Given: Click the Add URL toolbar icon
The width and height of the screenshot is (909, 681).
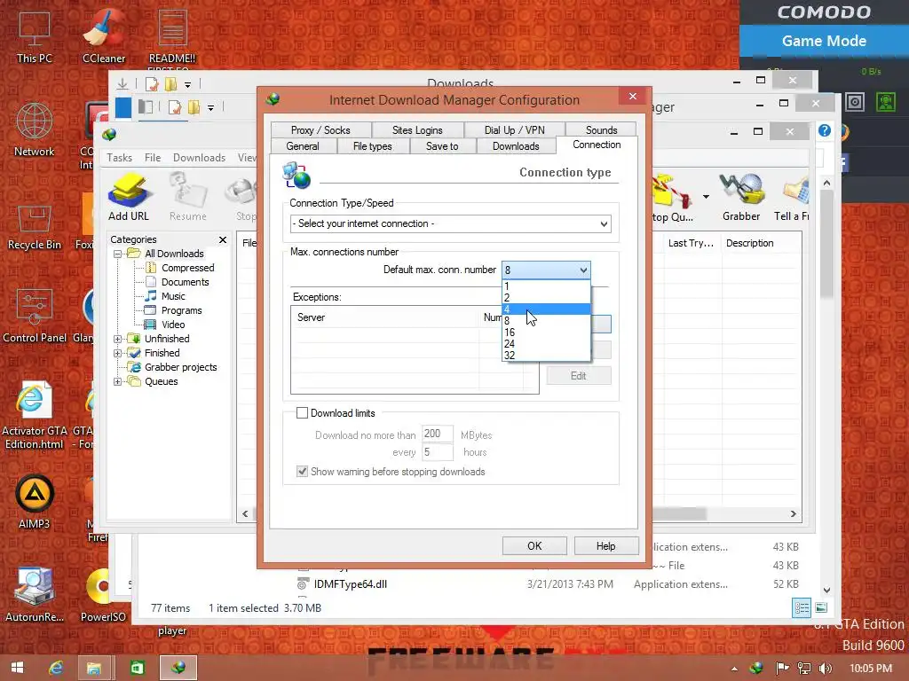Looking at the screenshot, I should [128, 197].
